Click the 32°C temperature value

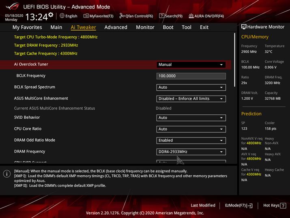269,52
